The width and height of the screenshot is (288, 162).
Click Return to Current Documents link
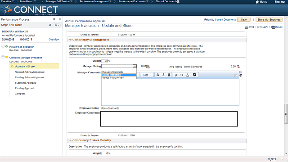[x=220, y=20]
